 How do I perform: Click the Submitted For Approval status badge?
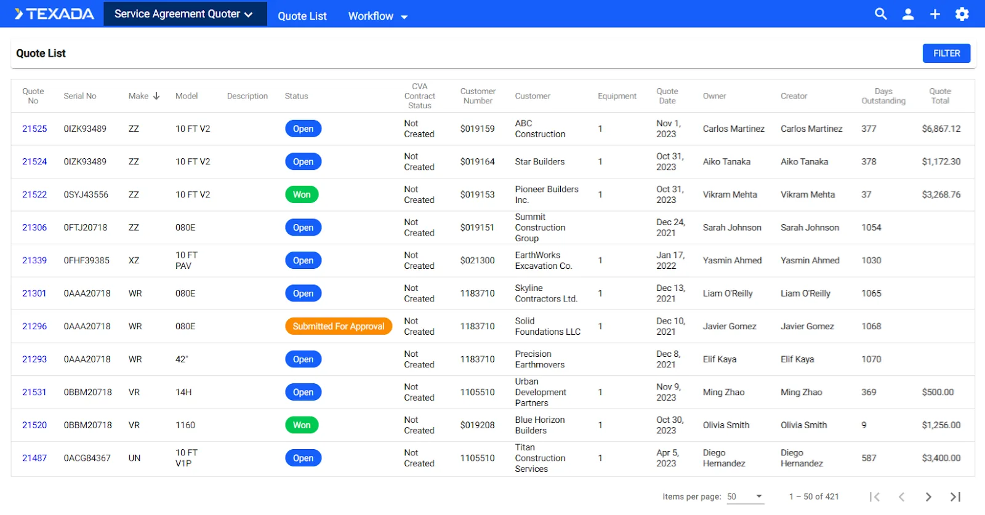click(x=338, y=326)
